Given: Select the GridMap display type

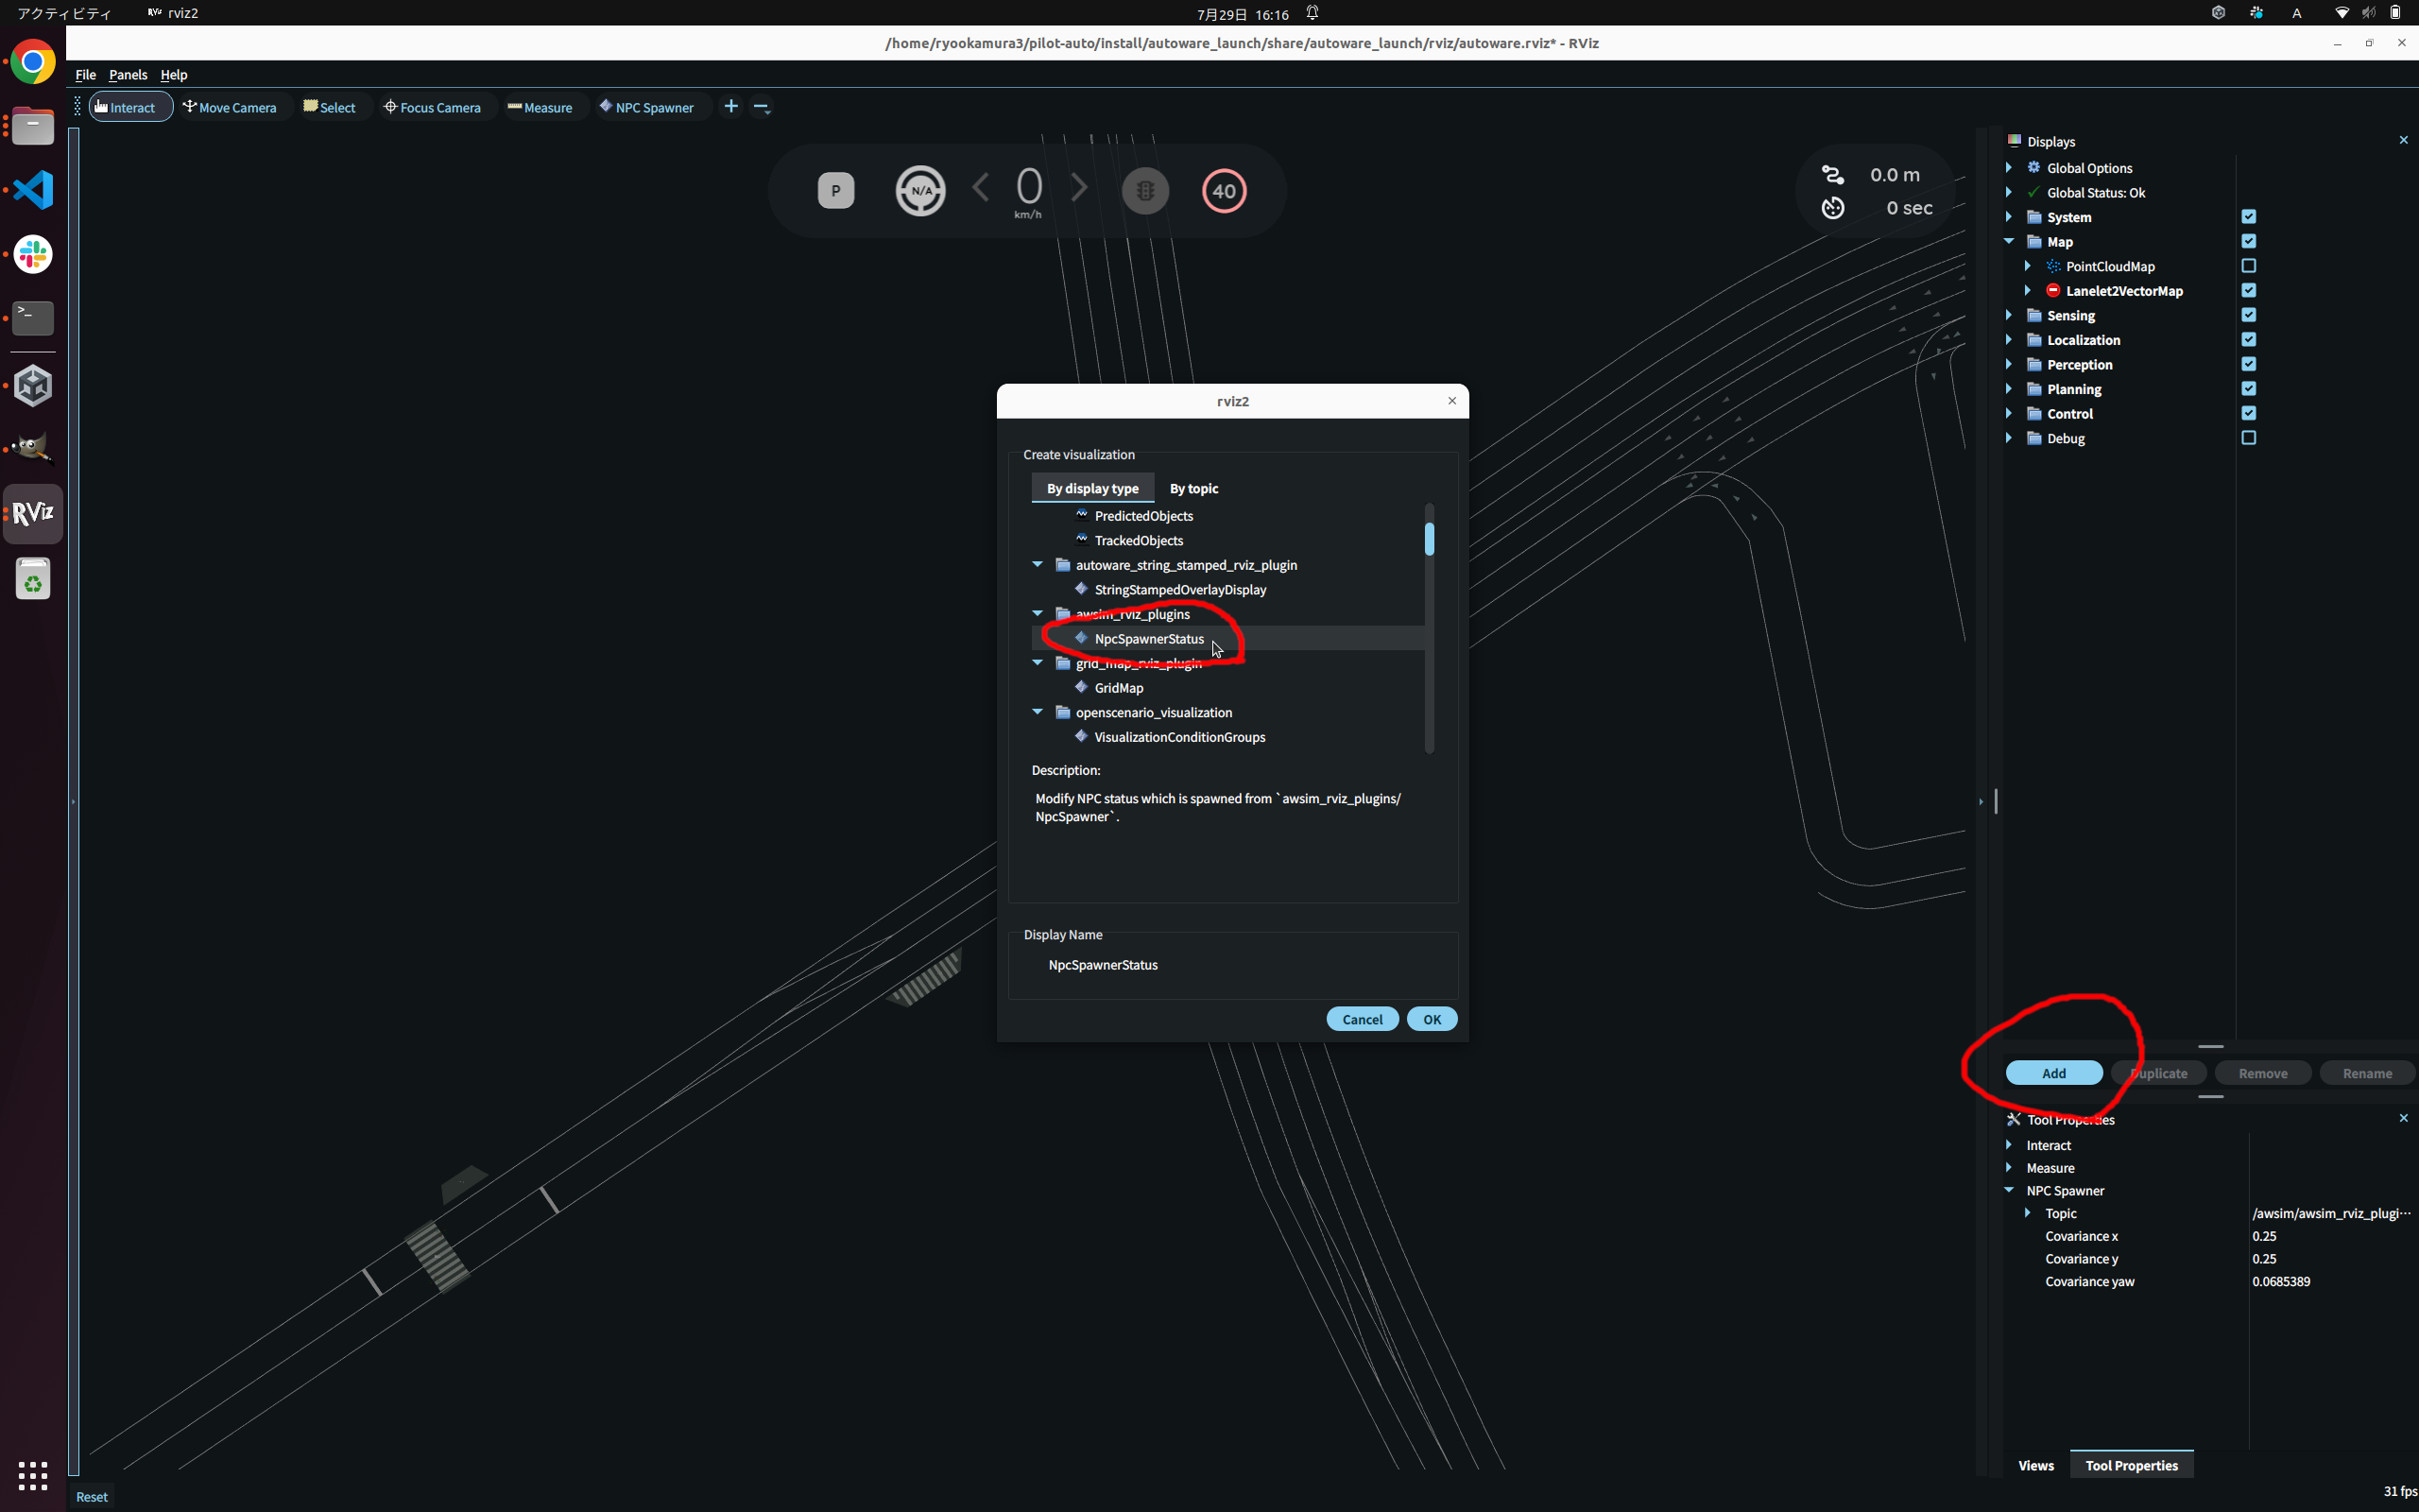Looking at the screenshot, I should (1118, 688).
